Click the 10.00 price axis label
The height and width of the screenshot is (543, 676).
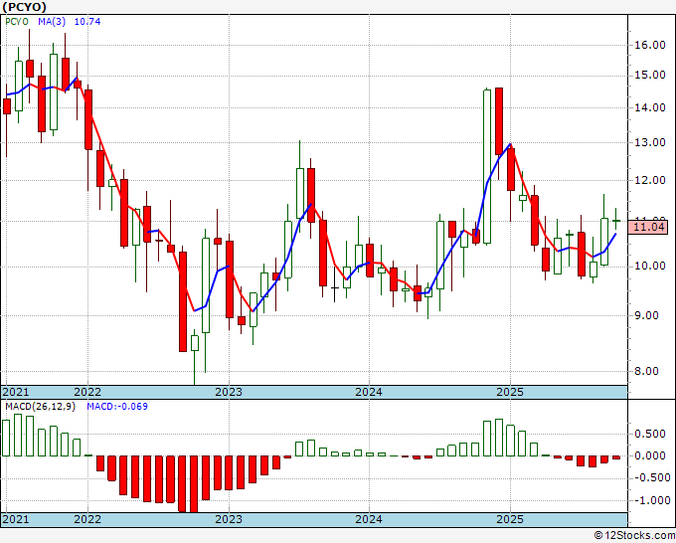(650, 267)
